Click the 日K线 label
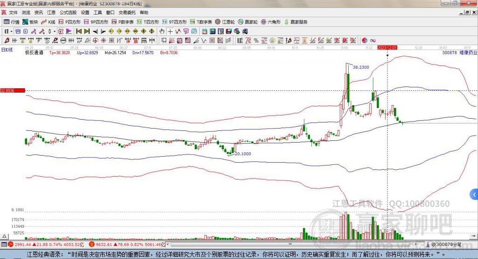478x259 pixels. click(7, 50)
